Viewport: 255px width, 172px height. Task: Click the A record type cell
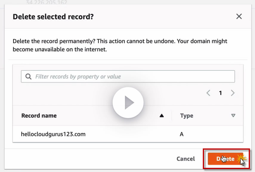coord(182,134)
